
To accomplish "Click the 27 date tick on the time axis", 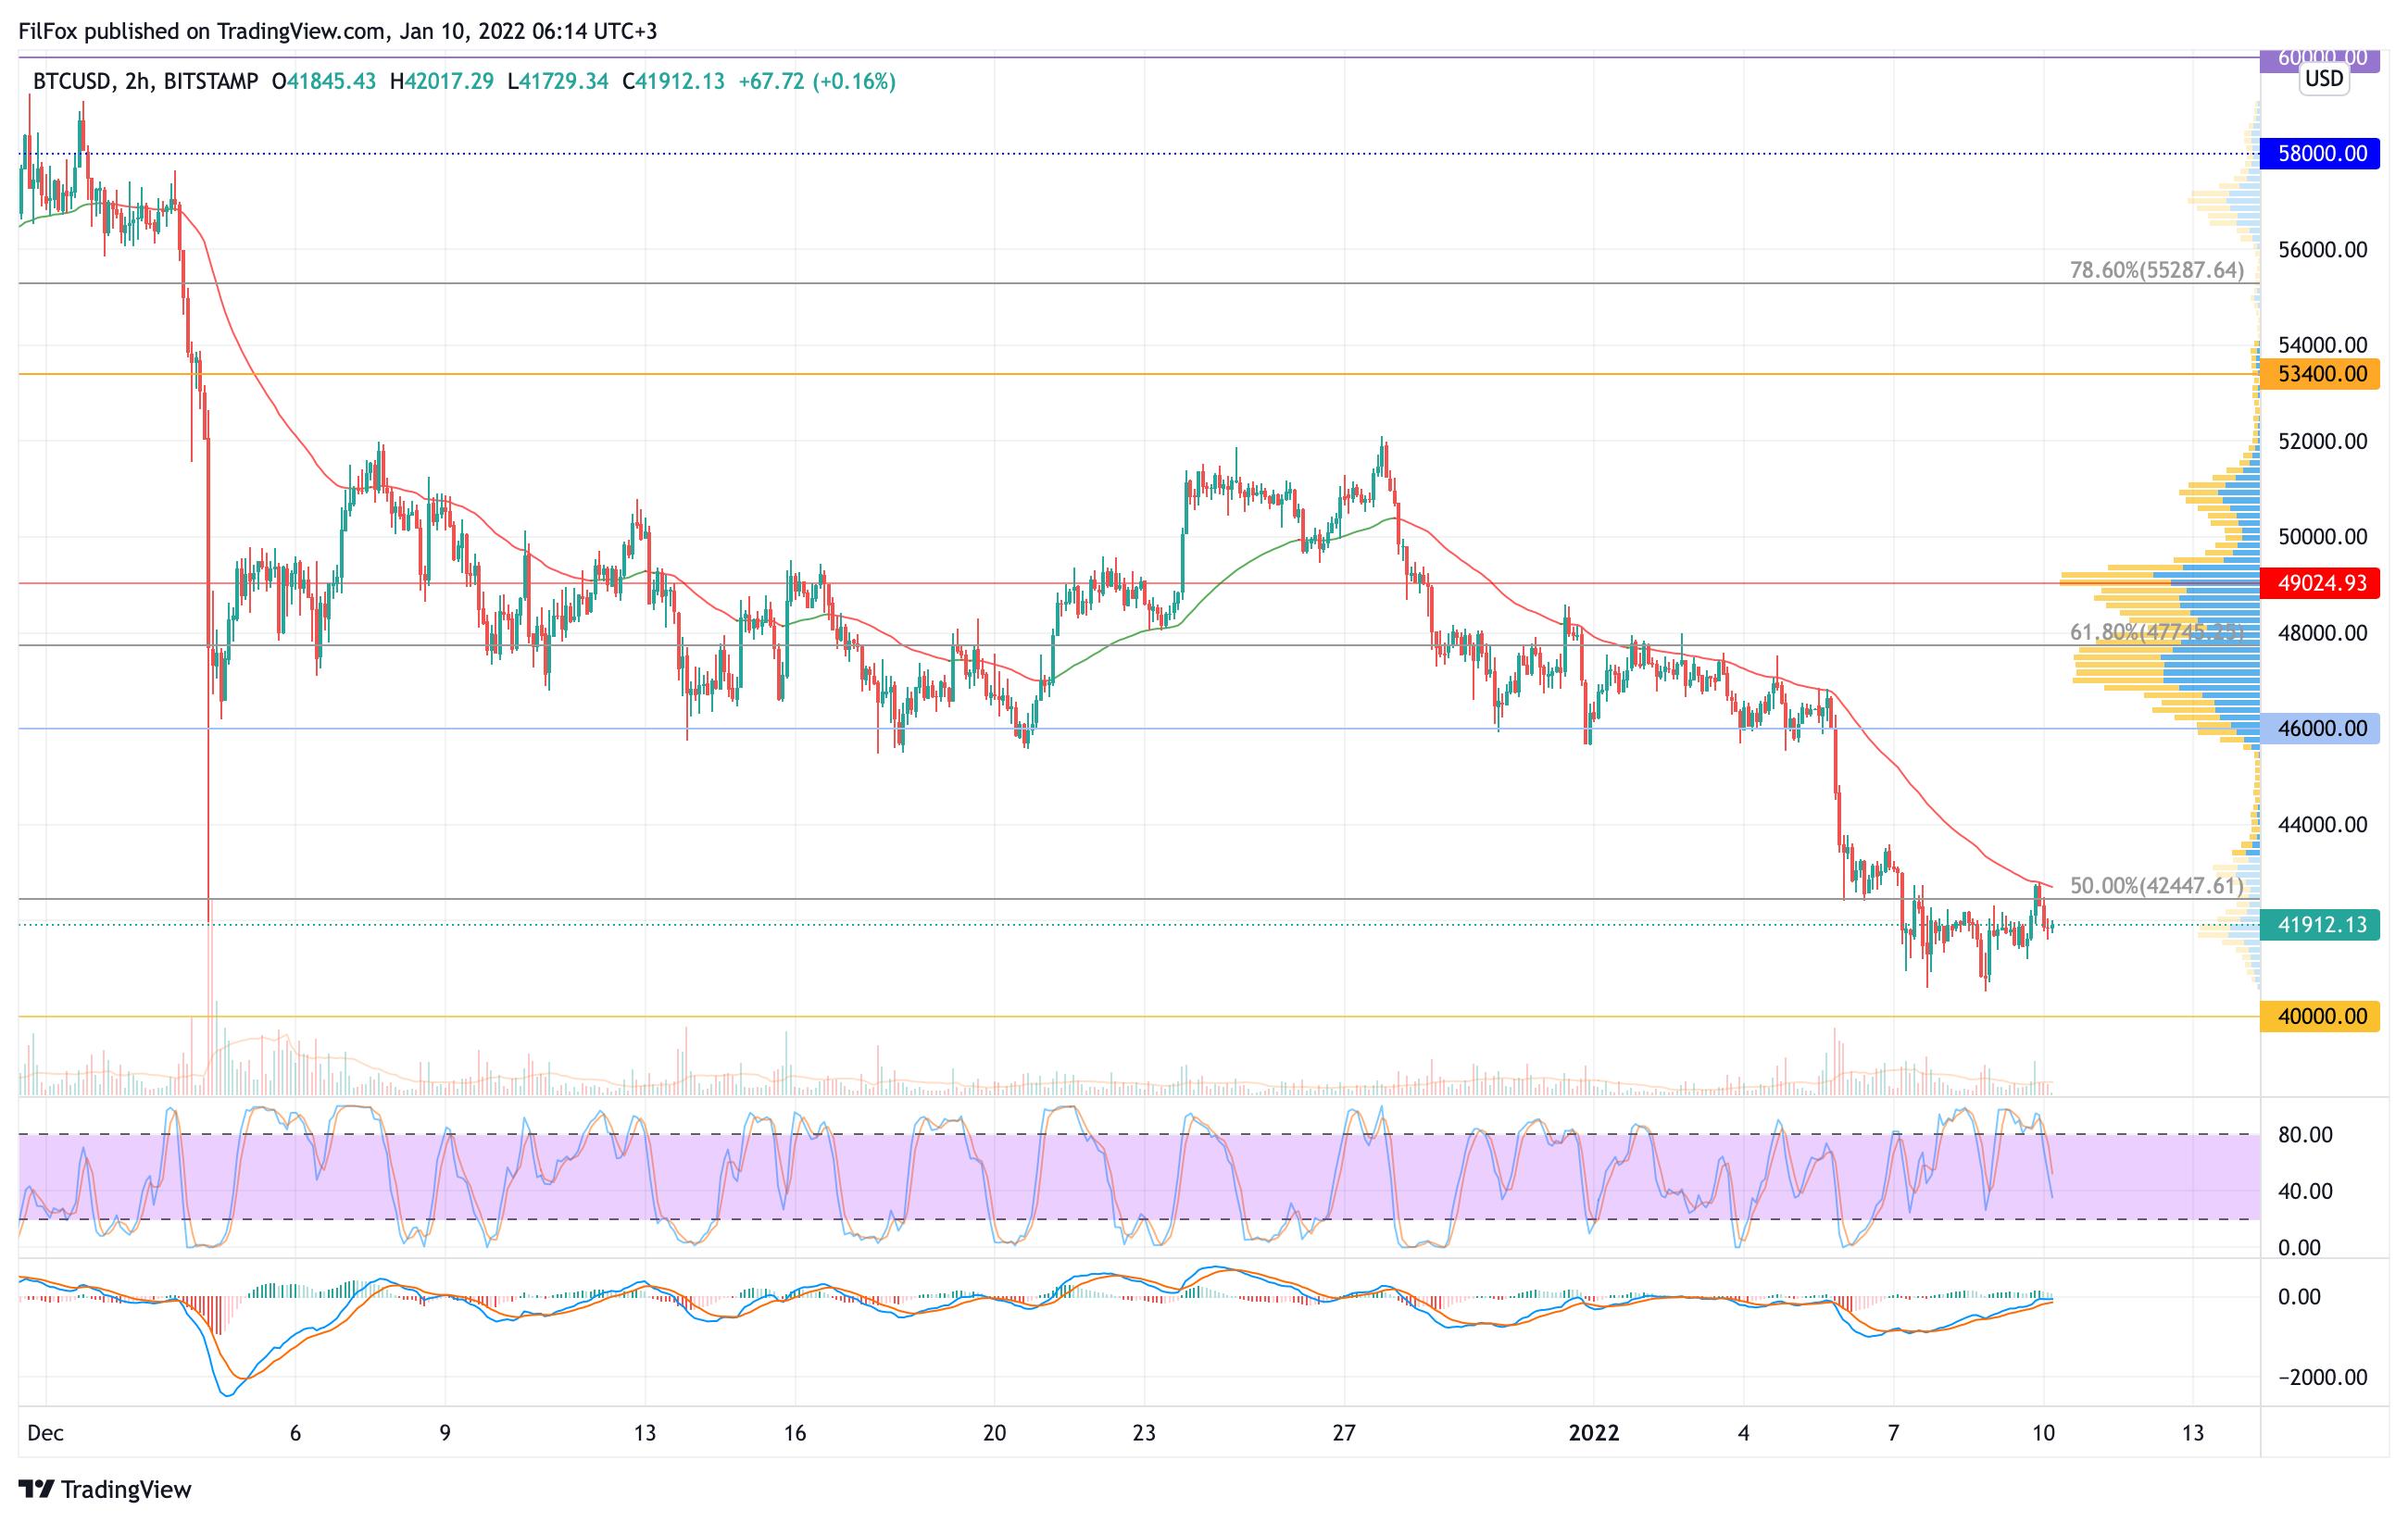I will [1344, 1433].
